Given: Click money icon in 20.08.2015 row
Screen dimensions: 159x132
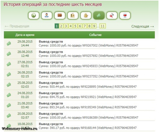Looking at the screenshot, I should point(9,116).
